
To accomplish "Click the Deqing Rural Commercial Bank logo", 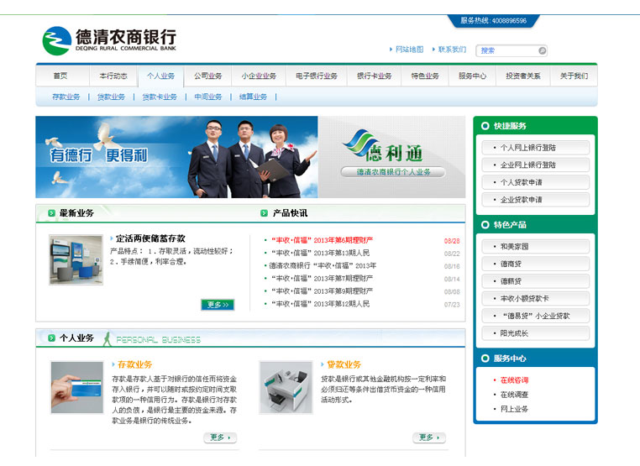I will (109, 40).
